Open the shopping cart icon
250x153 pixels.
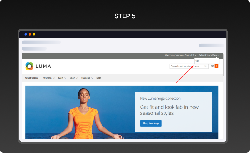point(212,66)
